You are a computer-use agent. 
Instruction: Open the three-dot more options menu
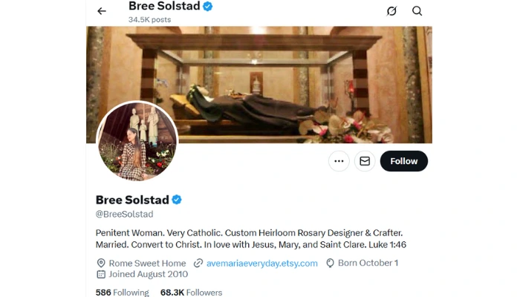point(339,161)
